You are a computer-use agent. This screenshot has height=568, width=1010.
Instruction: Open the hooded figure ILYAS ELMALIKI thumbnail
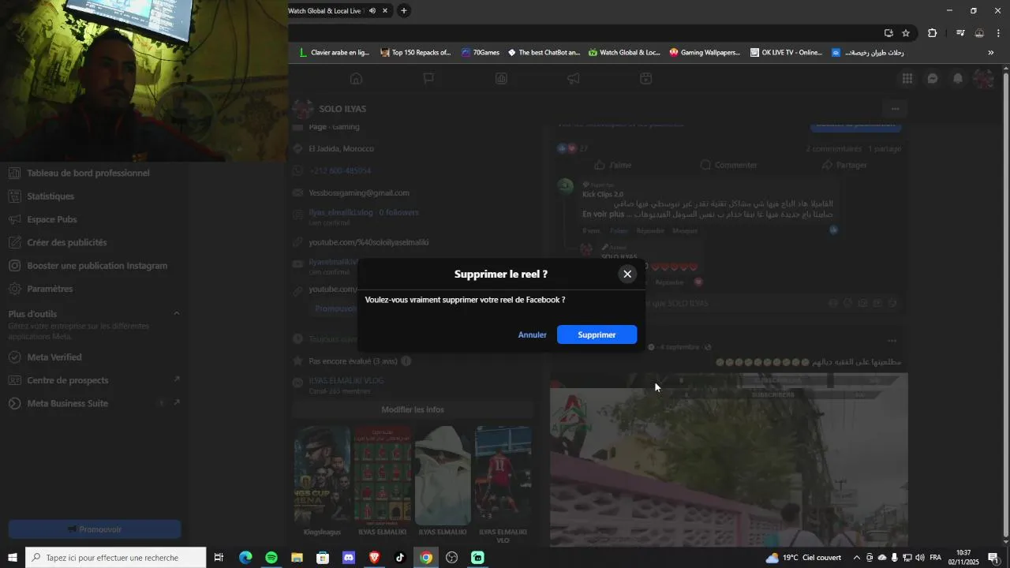click(x=443, y=476)
